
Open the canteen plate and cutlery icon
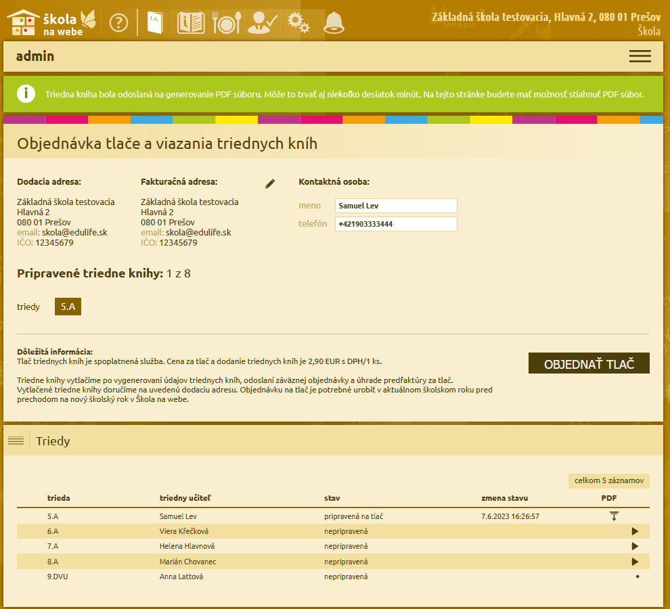click(227, 22)
